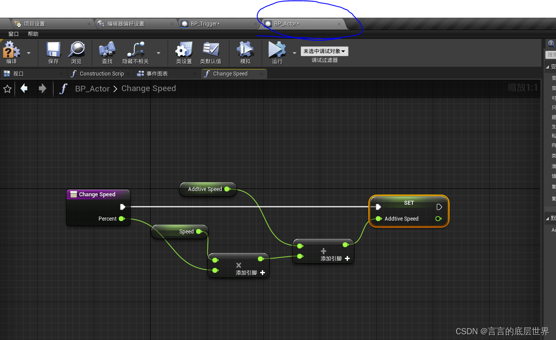Add a pin on the multiply 添加引脚 node
The height and width of the screenshot is (340, 556).
click(x=262, y=272)
